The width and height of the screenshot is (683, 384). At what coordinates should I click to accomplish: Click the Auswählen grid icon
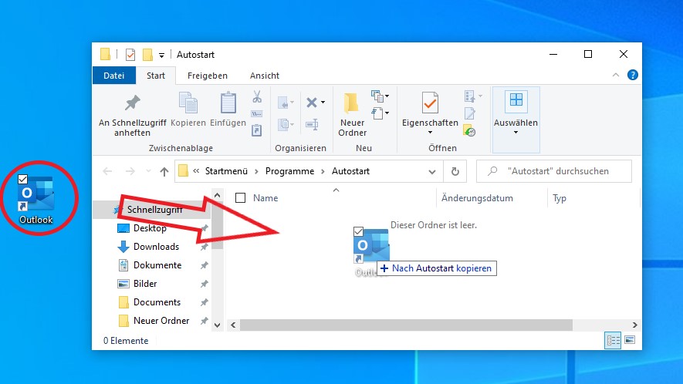(516, 99)
